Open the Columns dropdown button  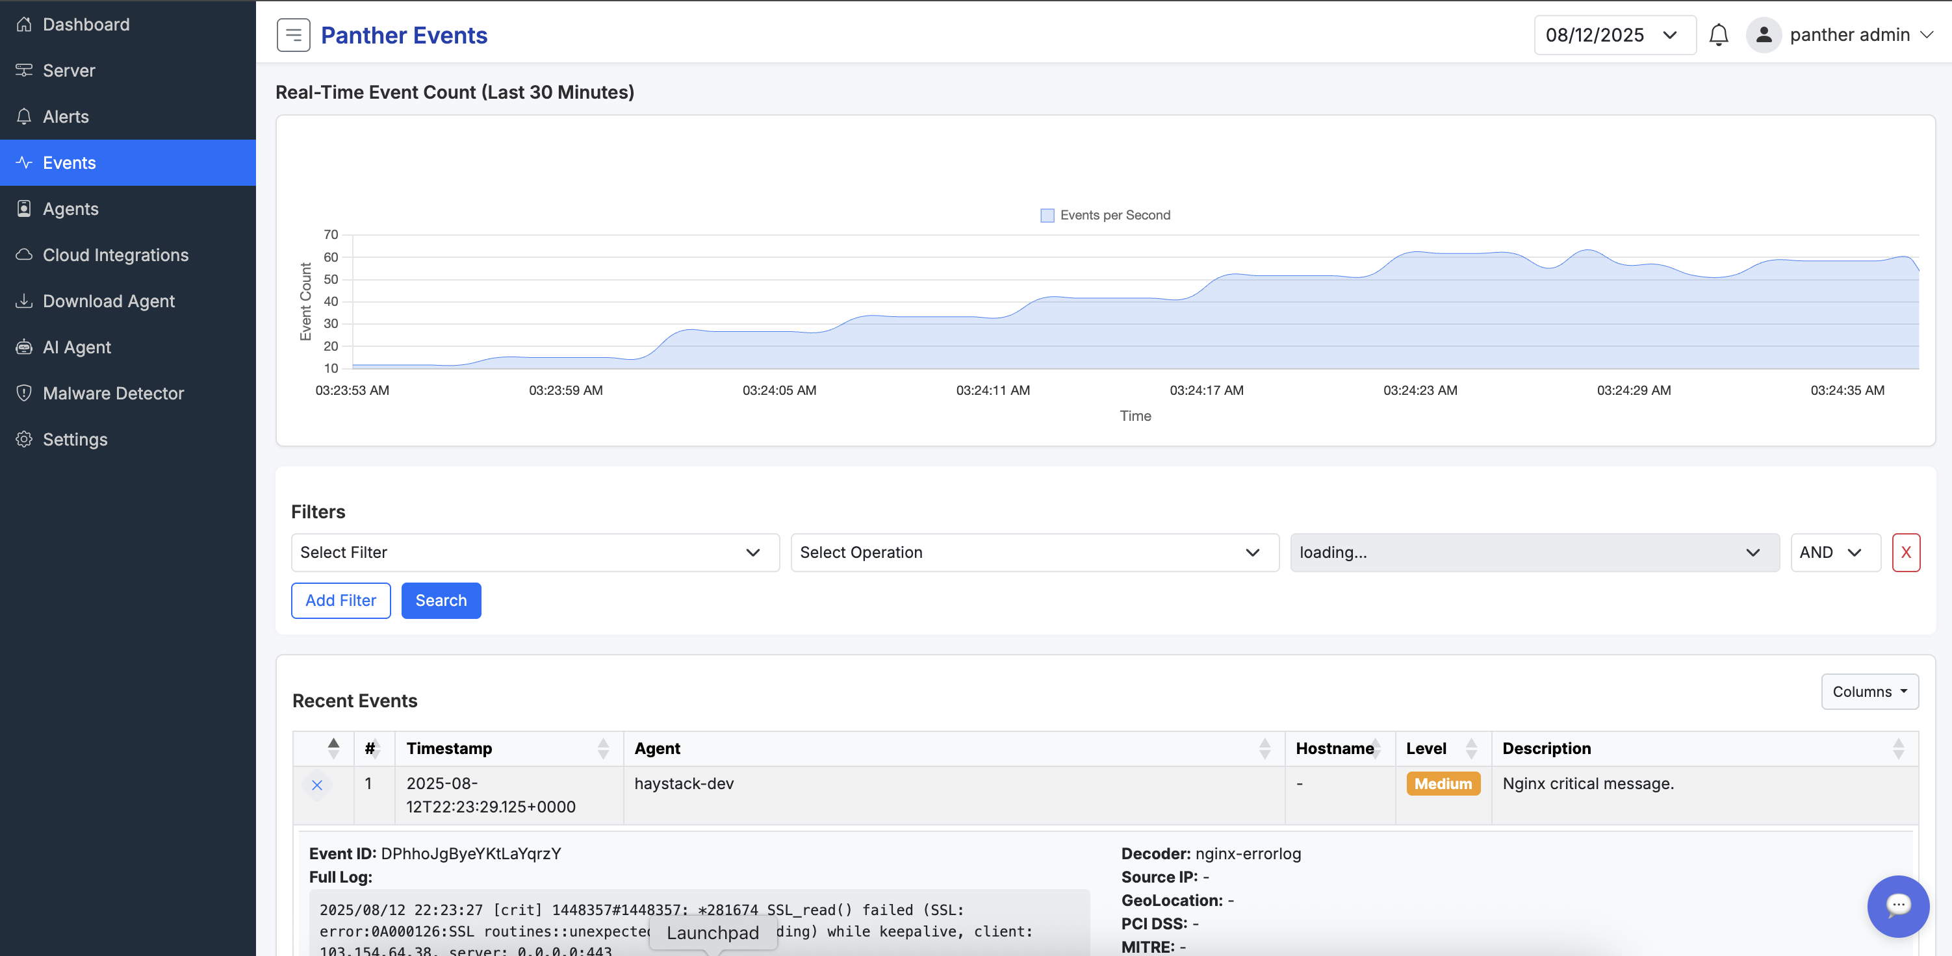(x=1869, y=691)
